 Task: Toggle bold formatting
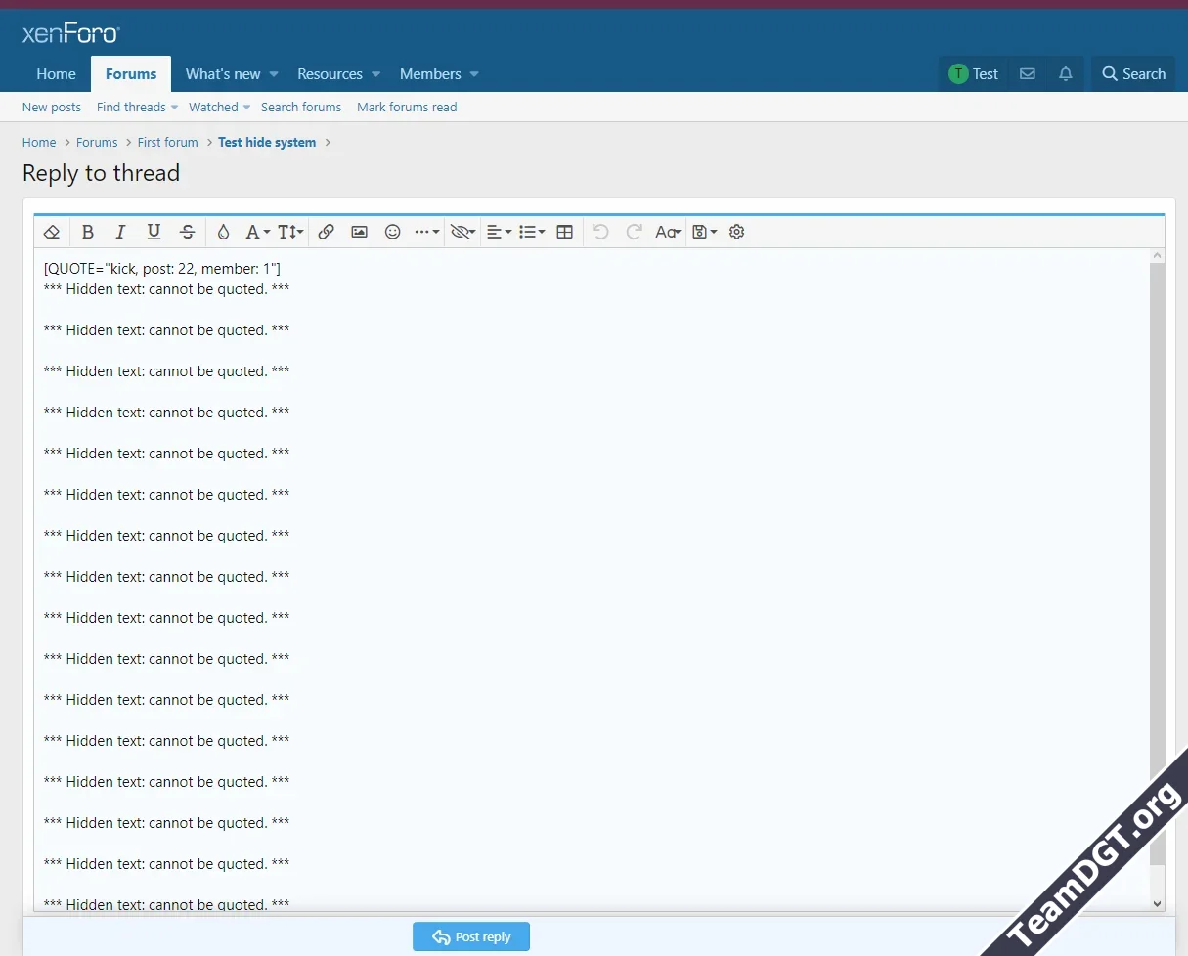(88, 232)
